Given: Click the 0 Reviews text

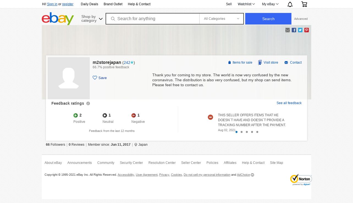Looking at the screenshot, I should coord(76,145).
